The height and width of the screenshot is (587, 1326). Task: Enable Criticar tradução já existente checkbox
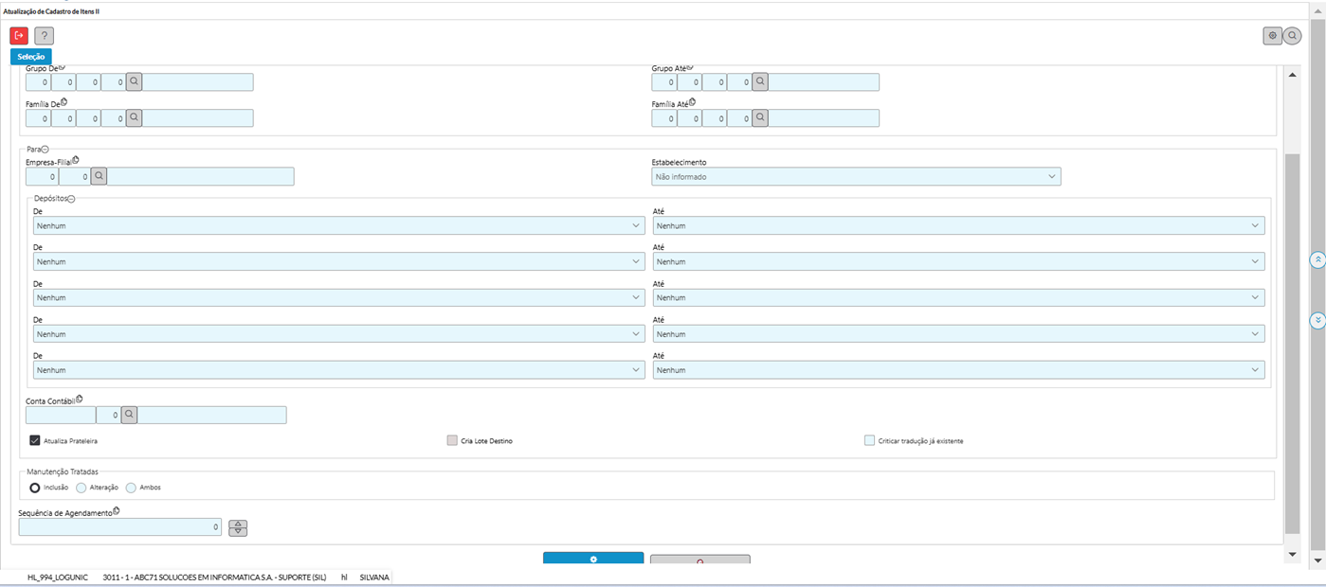(869, 440)
